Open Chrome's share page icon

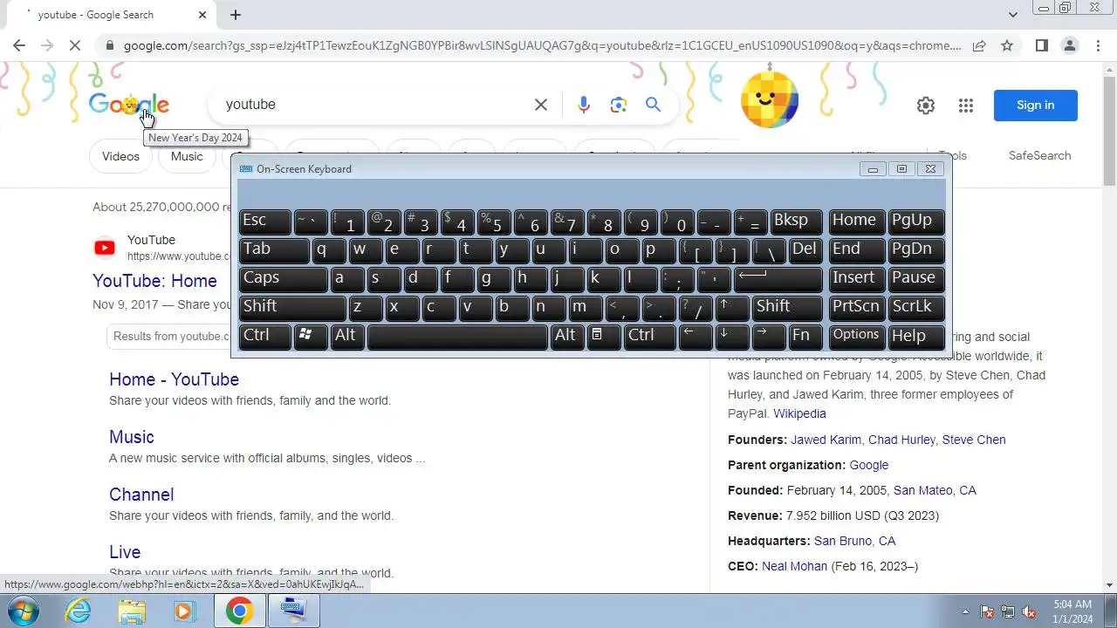click(x=979, y=45)
